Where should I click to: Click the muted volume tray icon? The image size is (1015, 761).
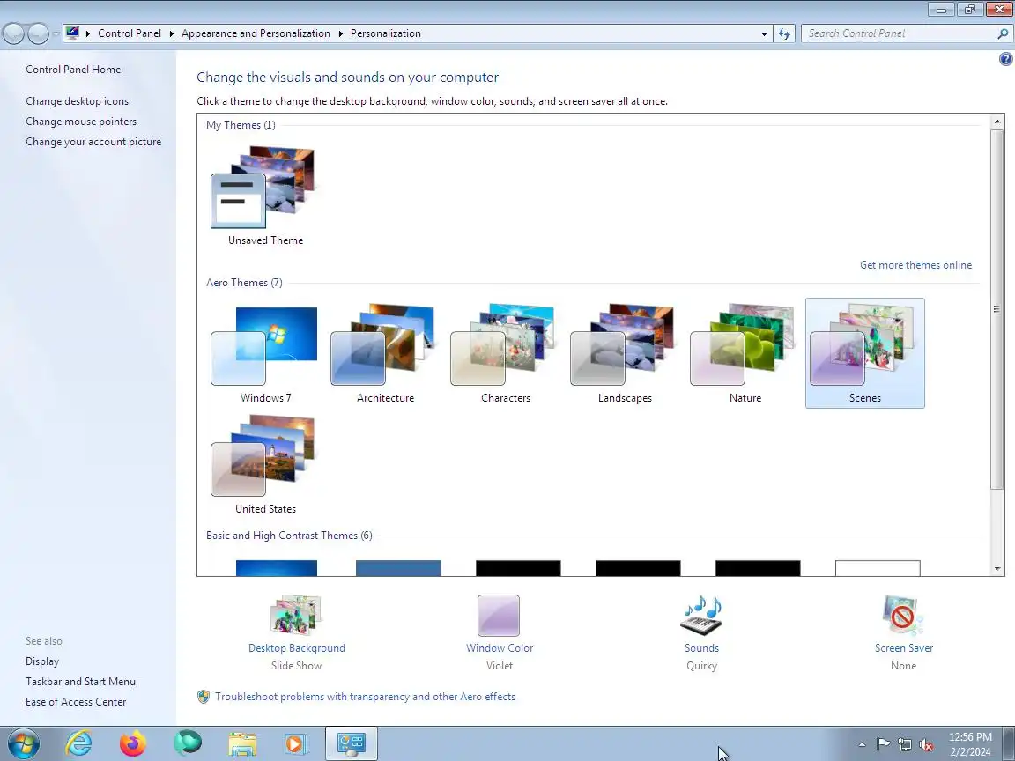tap(926, 745)
